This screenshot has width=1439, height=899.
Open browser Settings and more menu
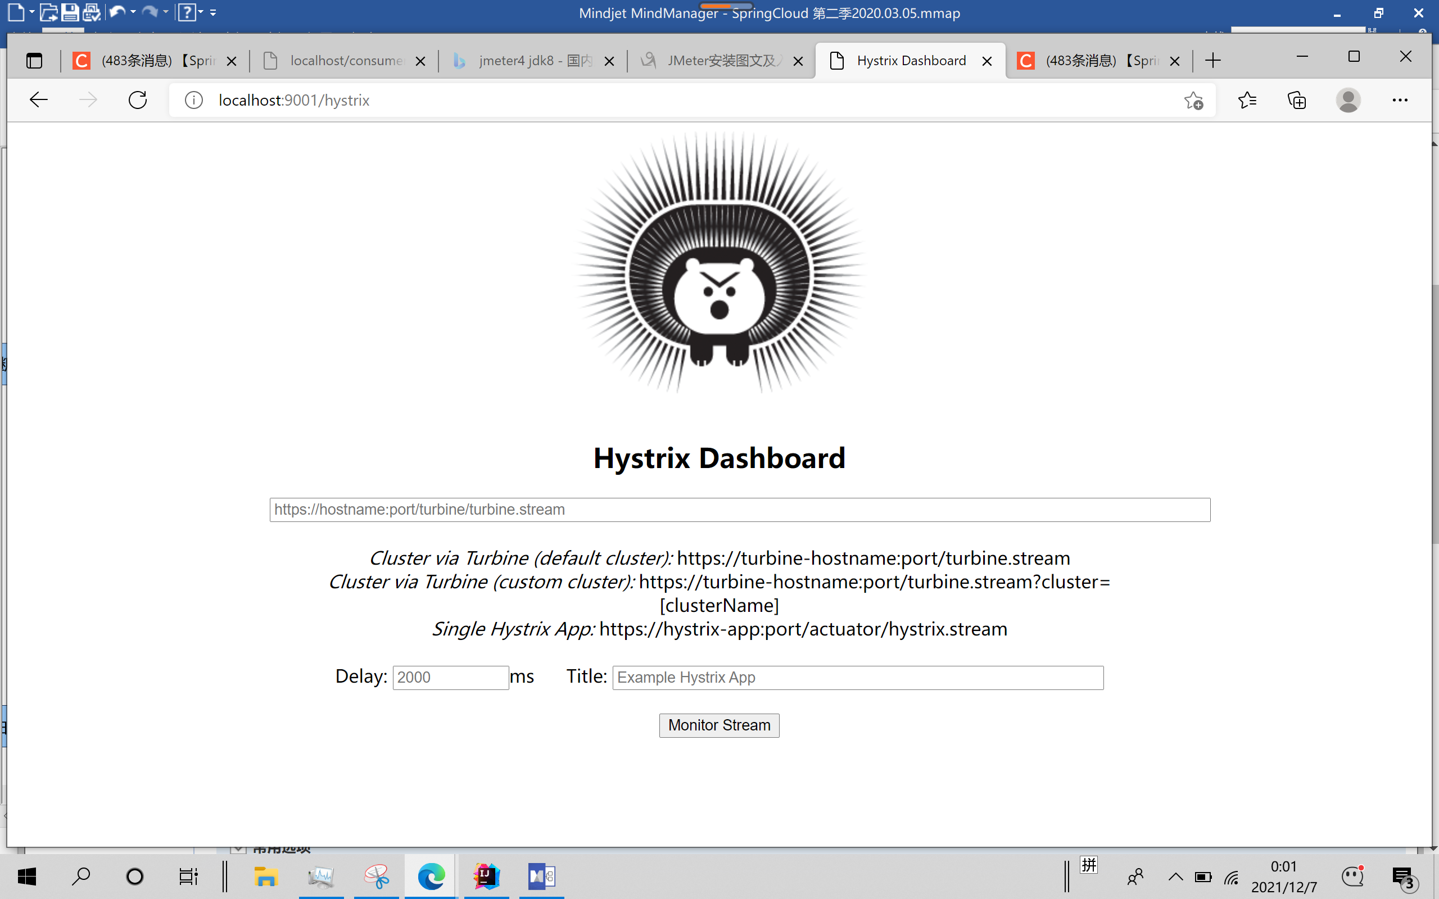point(1400,100)
